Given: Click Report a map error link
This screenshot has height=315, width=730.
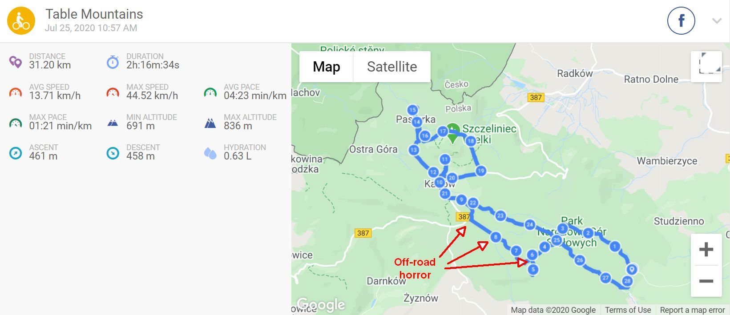Looking at the screenshot, I should pos(692,310).
